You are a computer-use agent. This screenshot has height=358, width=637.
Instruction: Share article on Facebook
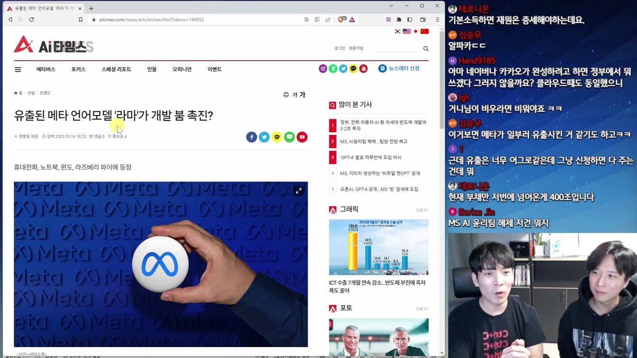(x=252, y=137)
